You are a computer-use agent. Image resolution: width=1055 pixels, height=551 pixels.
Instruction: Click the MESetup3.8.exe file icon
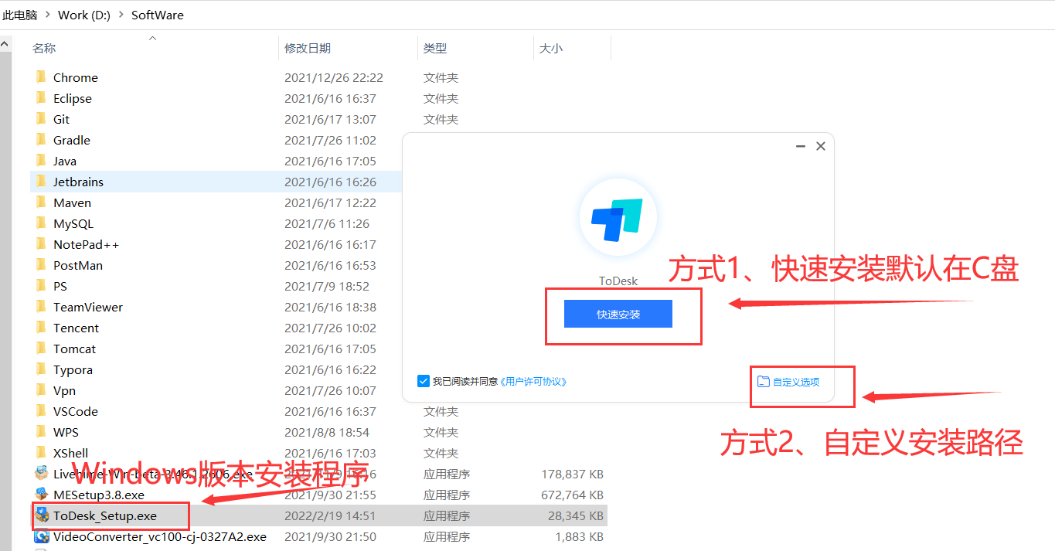click(x=42, y=495)
